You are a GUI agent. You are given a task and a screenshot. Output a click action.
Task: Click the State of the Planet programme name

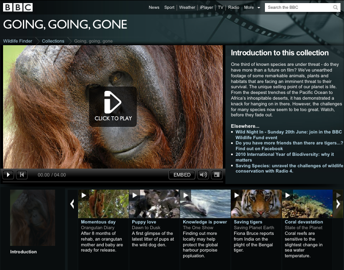(x=304, y=227)
